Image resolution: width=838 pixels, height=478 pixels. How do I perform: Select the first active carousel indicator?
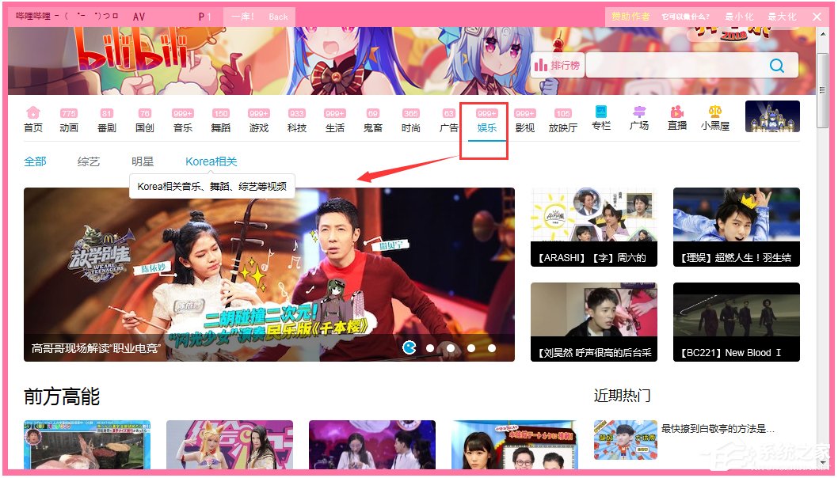pyautogui.click(x=409, y=347)
